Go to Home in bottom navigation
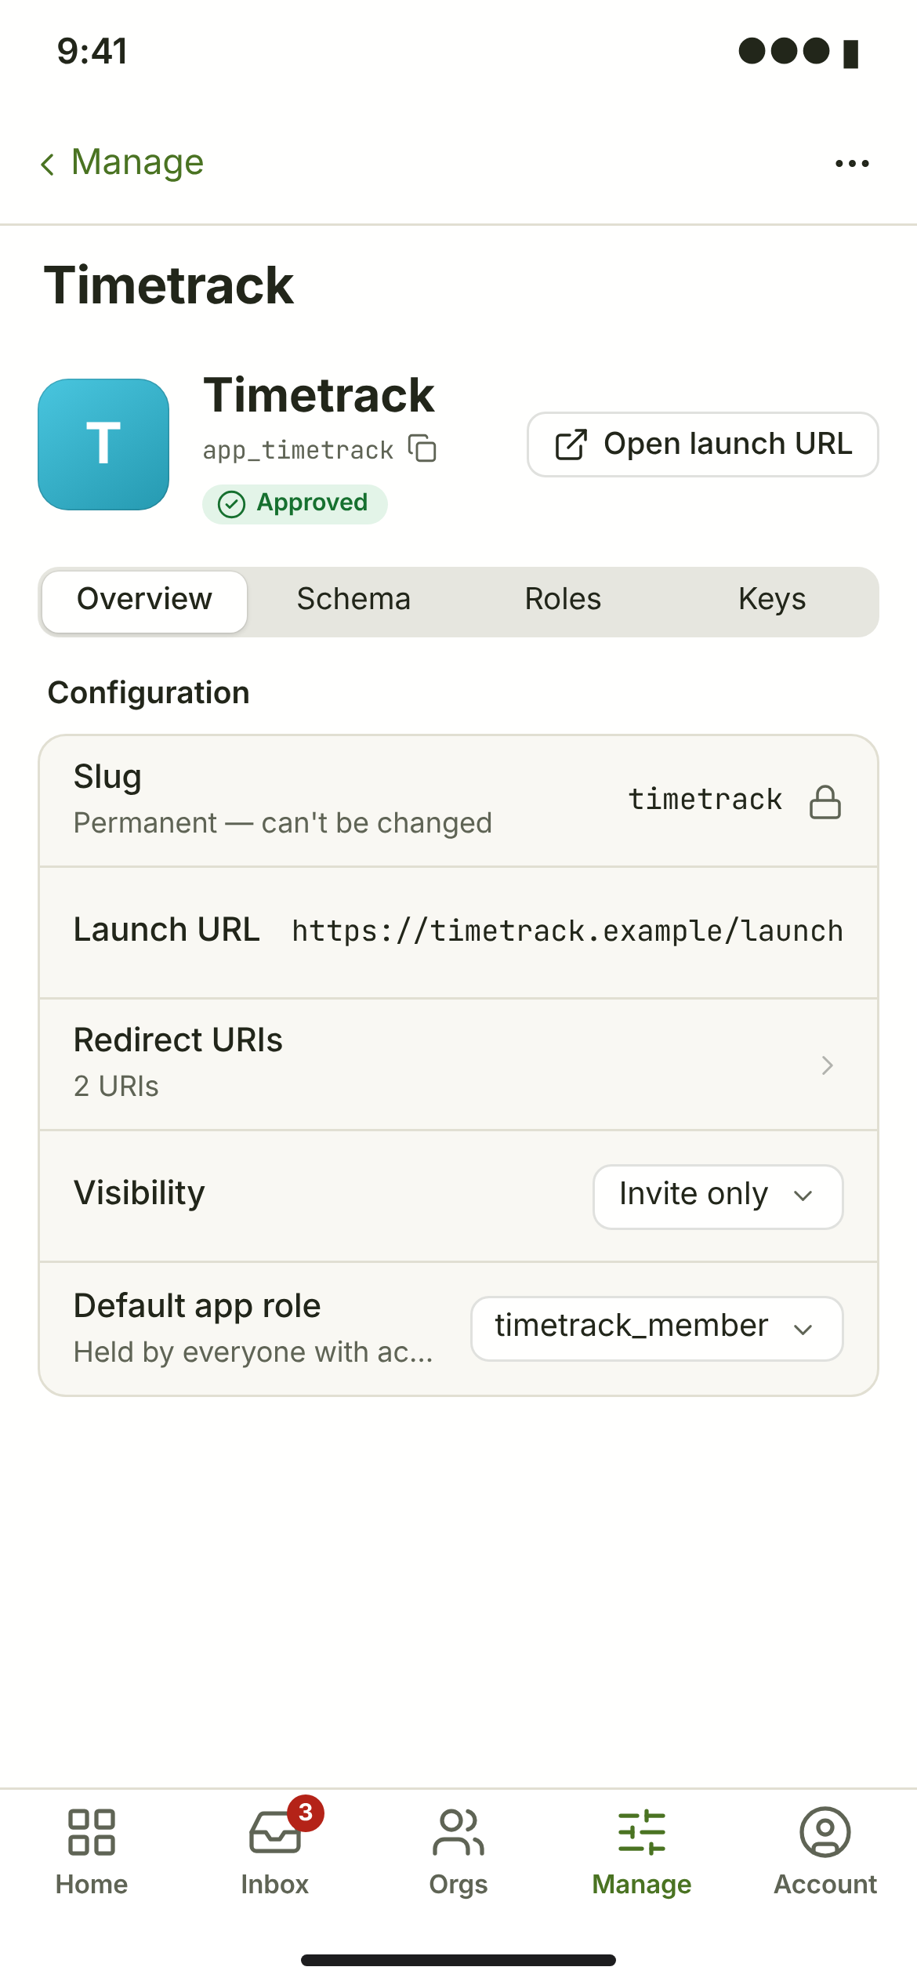This screenshot has height=1985, width=917. point(92,1853)
